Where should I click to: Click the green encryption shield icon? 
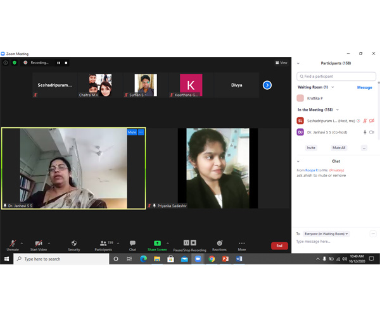tap(15, 63)
